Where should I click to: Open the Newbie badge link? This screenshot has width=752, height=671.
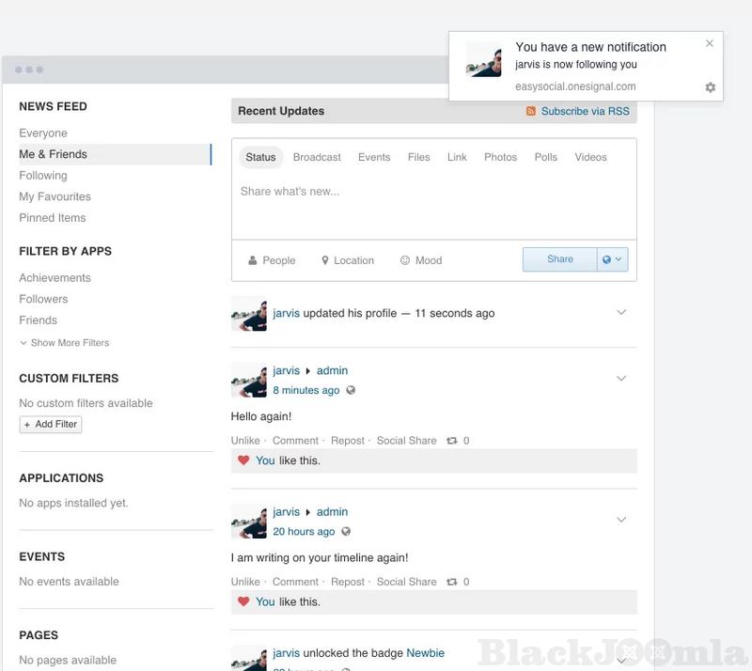click(425, 653)
